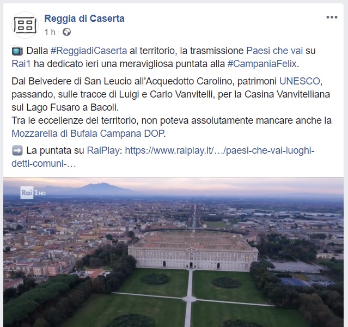Screen dimensions: 348x327
Task: Open the raiplay.it episode URL
Action: point(219,150)
